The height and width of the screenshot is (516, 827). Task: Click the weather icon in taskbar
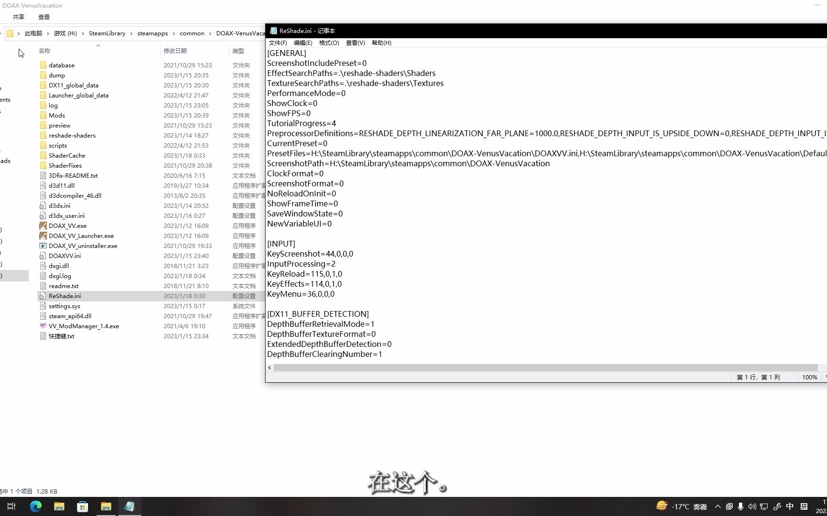662,505
